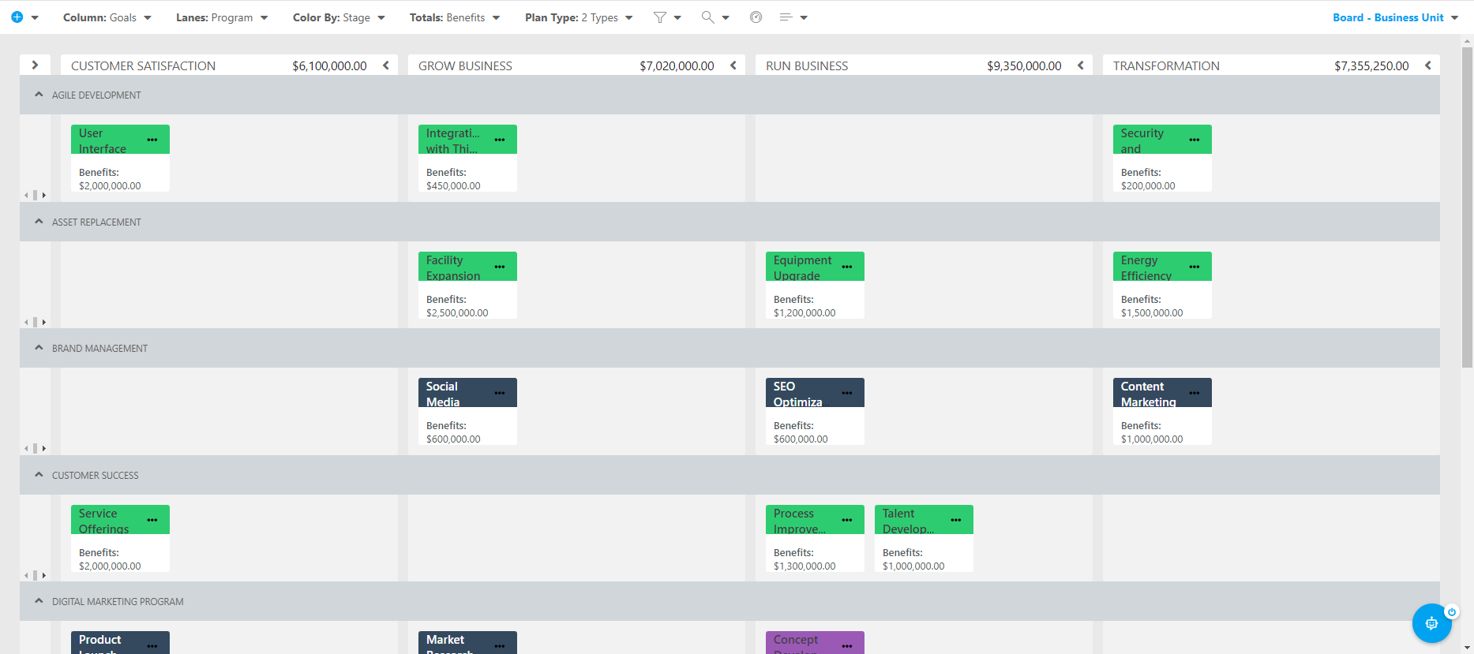Collapse the Transformation column
This screenshot has width=1474, height=654.
pos(1428,65)
